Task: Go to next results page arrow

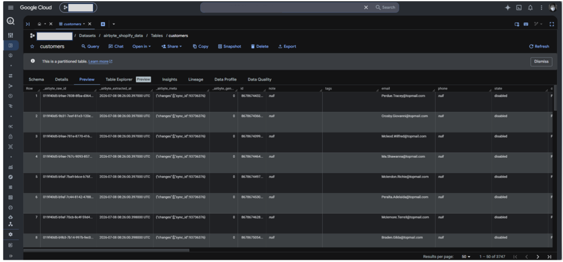Action: point(538,257)
